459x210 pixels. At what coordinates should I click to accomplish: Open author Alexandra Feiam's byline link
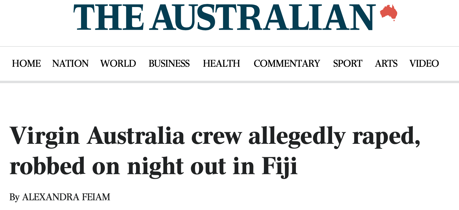coord(66,197)
